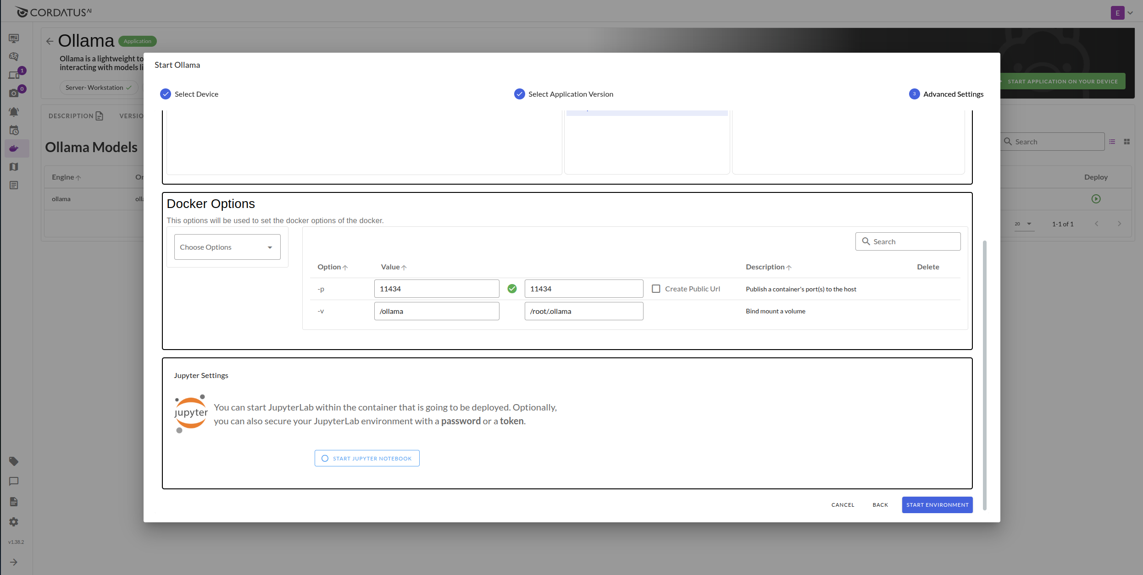Click container port field for -p option

click(x=584, y=289)
